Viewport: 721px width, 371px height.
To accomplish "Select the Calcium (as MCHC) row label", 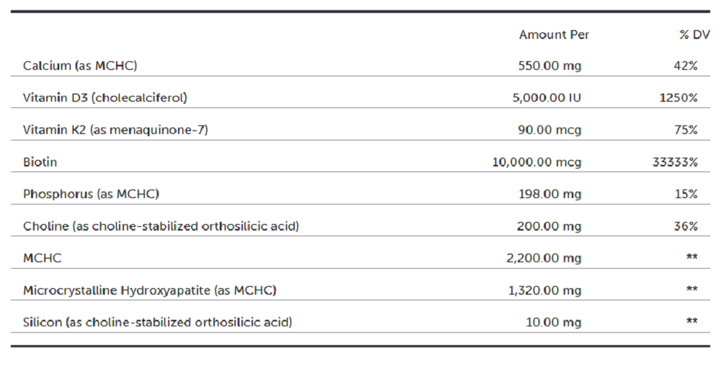I will 80,66.
